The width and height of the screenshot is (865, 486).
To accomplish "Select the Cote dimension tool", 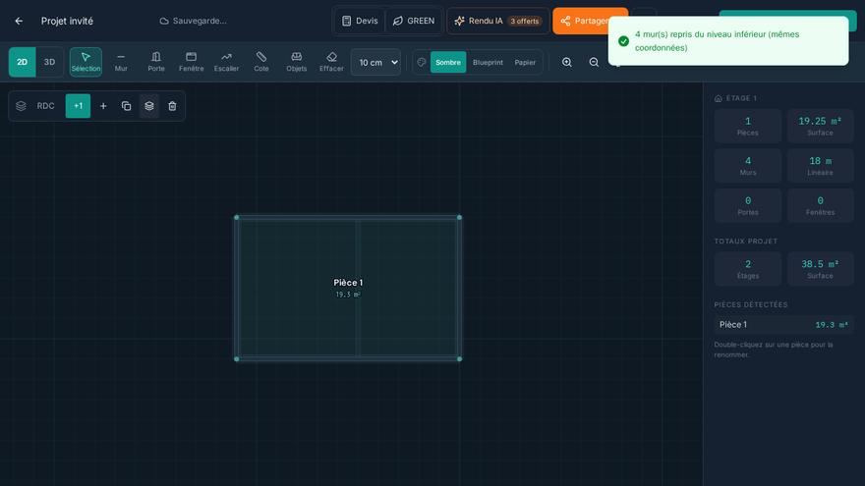I will pos(261,62).
